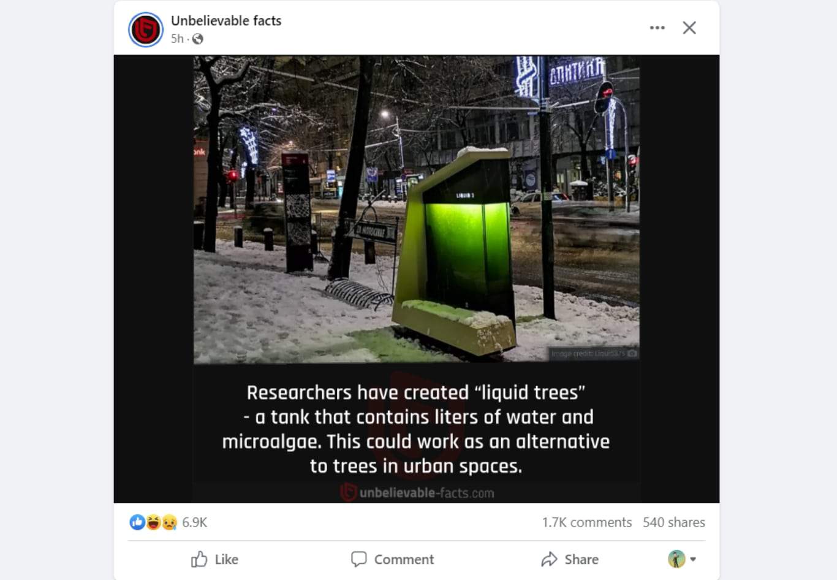The width and height of the screenshot is (837, 580).
Task: Click the Share button label
Action: pos(581,559)
